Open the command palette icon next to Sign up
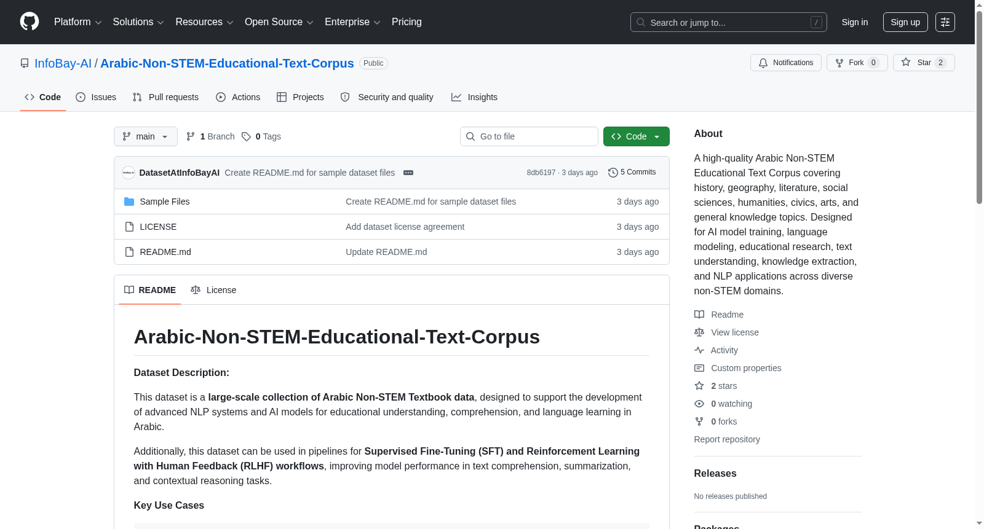The width and height of the screenshot is (984, 529). [x=945, y=22]
